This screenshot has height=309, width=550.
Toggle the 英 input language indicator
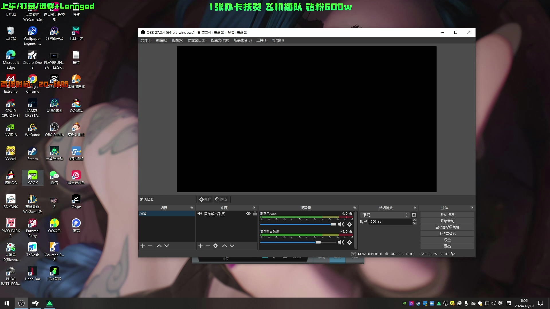coord(500,303)
